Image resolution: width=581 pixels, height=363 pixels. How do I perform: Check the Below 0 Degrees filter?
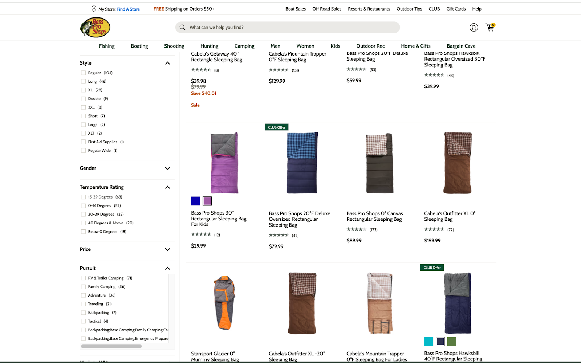pos(84,232)
